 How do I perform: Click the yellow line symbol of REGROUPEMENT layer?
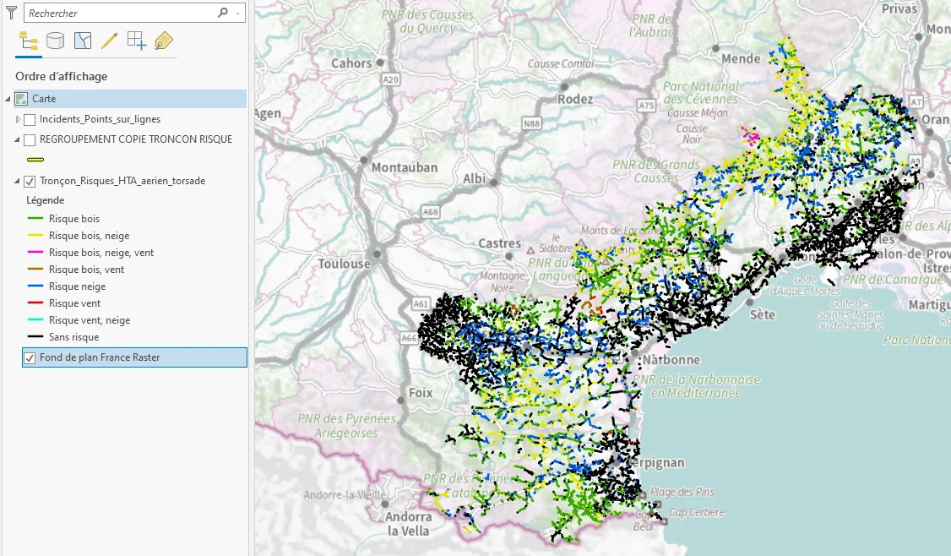[x=35, y=160]
